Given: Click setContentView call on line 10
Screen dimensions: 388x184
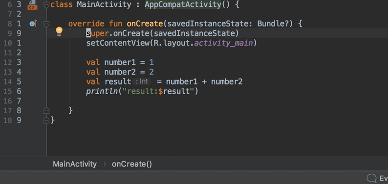Looking at the screenshot, I should tap(118, 43).
